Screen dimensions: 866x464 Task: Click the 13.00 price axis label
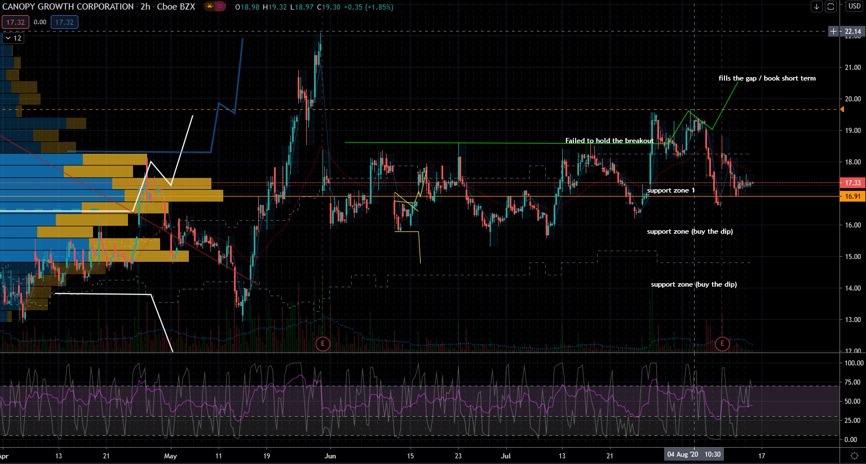click(852, 320)
